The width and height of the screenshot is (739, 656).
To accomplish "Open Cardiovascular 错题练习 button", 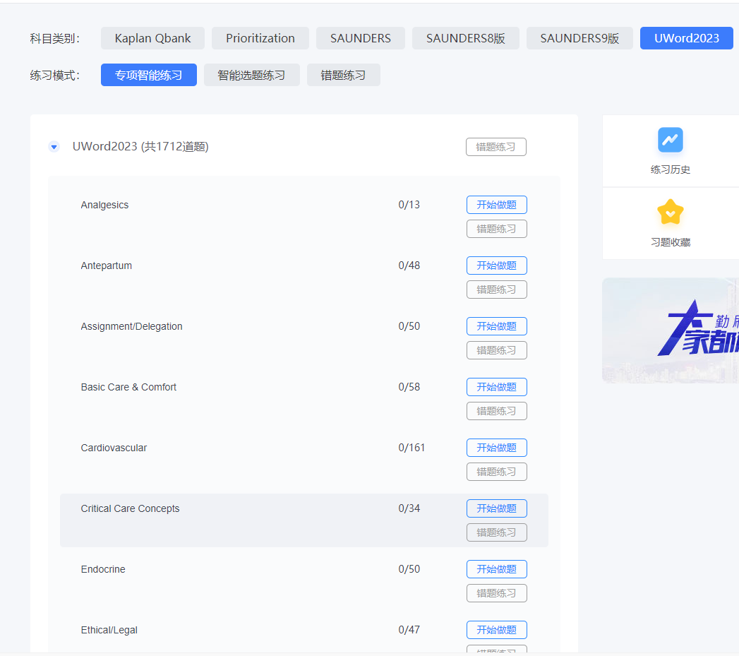I will [x=497, y=472].
